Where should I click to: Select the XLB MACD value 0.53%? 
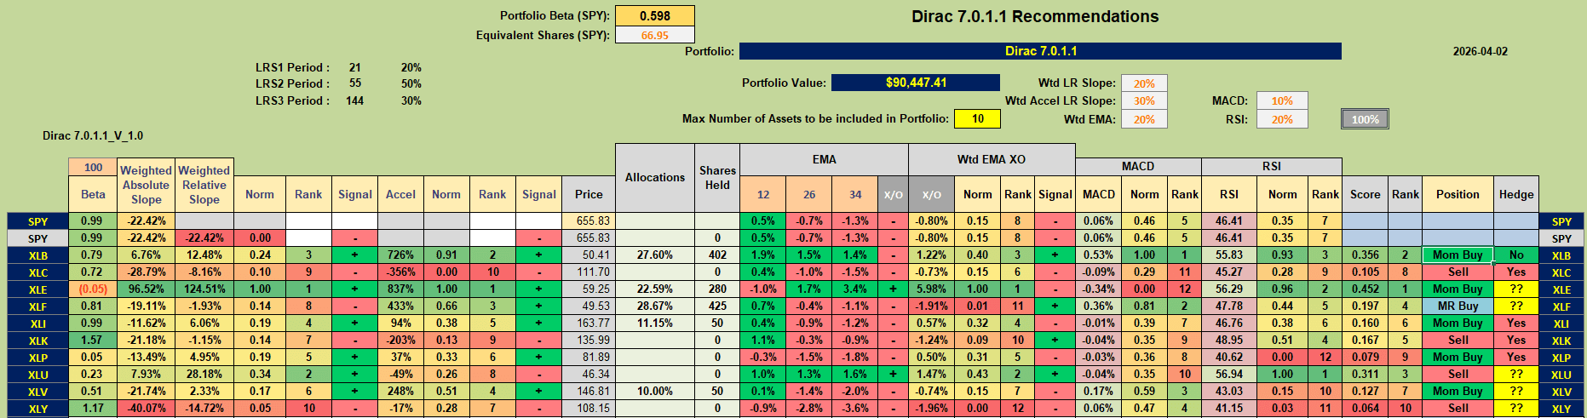[1098, 255]
